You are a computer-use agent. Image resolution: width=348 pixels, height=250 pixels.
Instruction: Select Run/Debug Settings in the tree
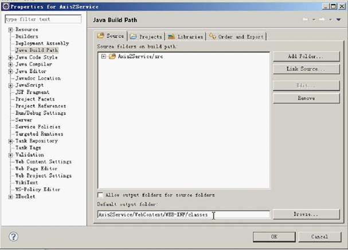[x=41, y=113]
